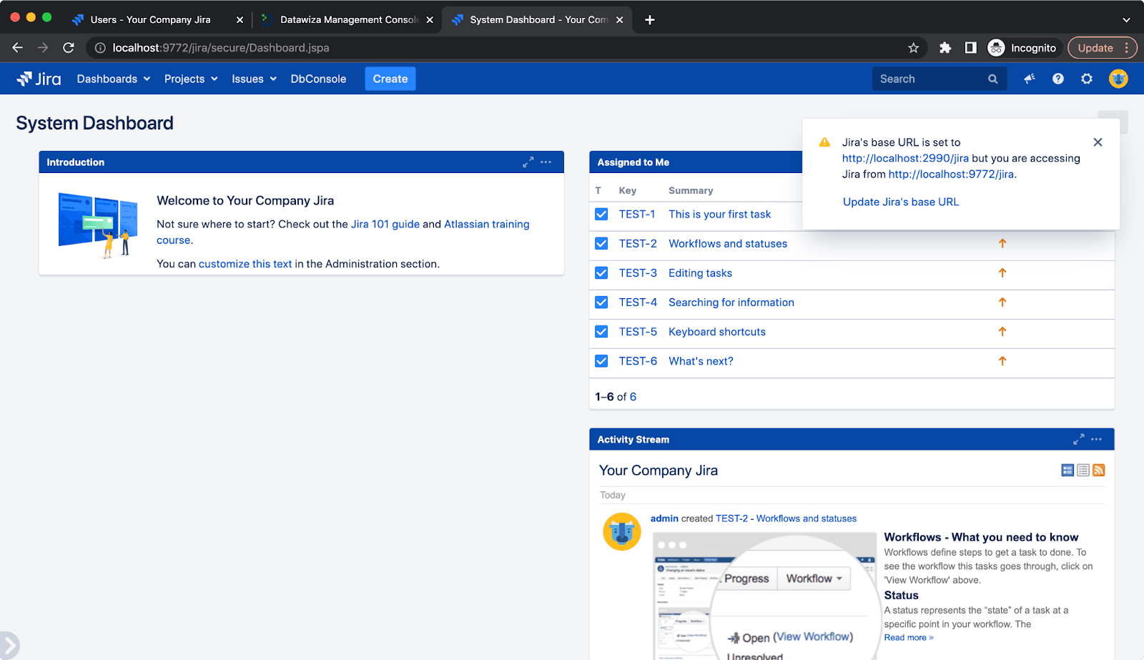Maximize the Introduction gadget
1144x660 pixels.
click(x=528, y=162)
